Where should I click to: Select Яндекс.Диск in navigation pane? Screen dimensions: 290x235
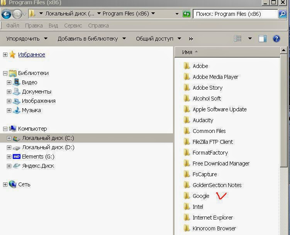point(38,166)
